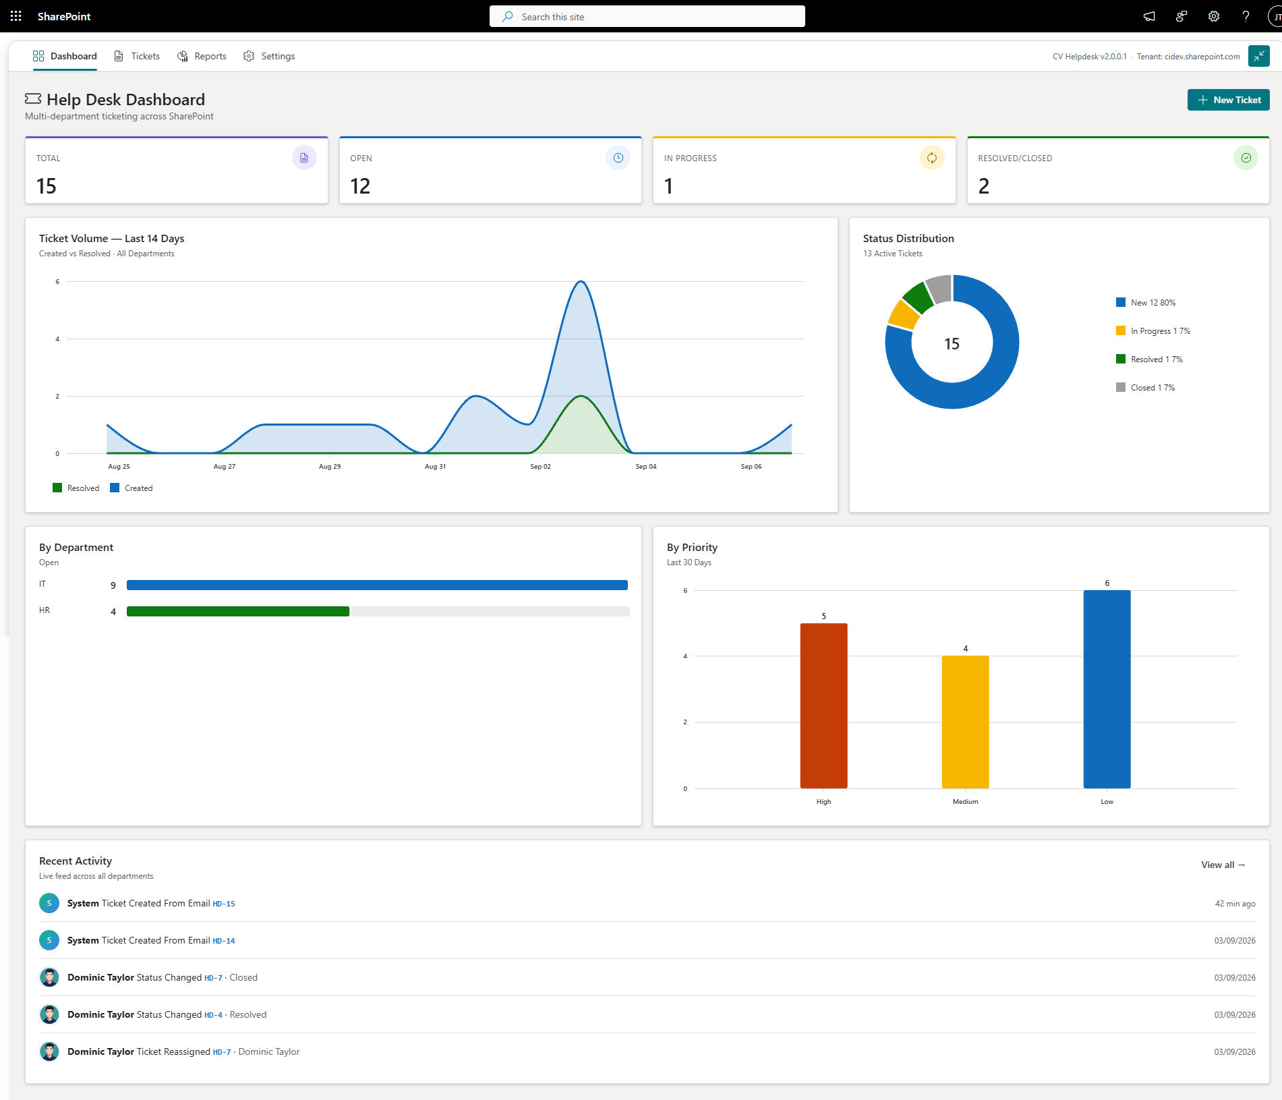Viewport: 1282px width, 1100px height.
Task: Click the New 12 80% legend swatch
Action: pyautogui.click(x=1121, y=302)
